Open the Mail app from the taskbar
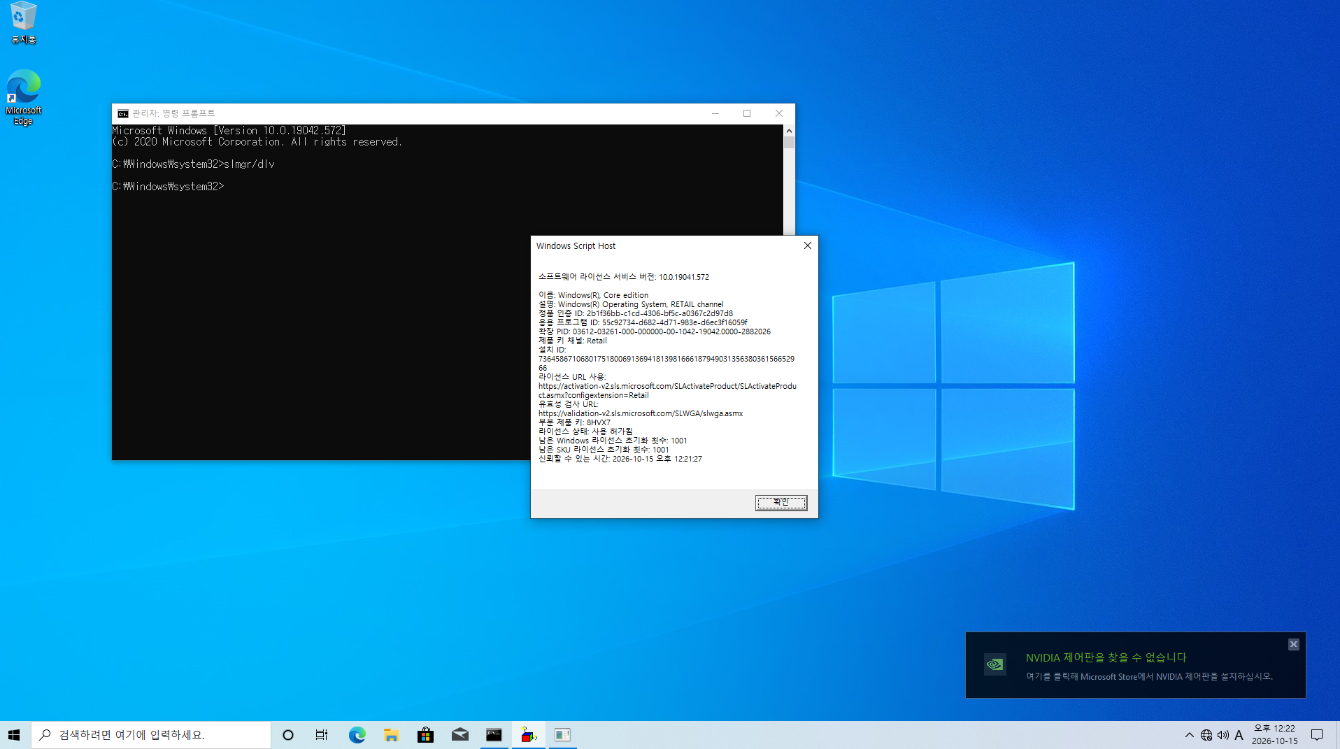Image resolution: width=1340 pixels, height=749 pixels. click(459, 734)
